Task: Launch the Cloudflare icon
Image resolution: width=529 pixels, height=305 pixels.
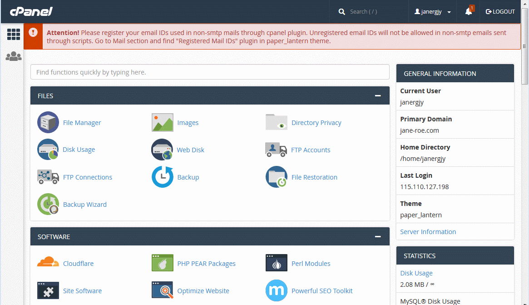Action: 48,263
